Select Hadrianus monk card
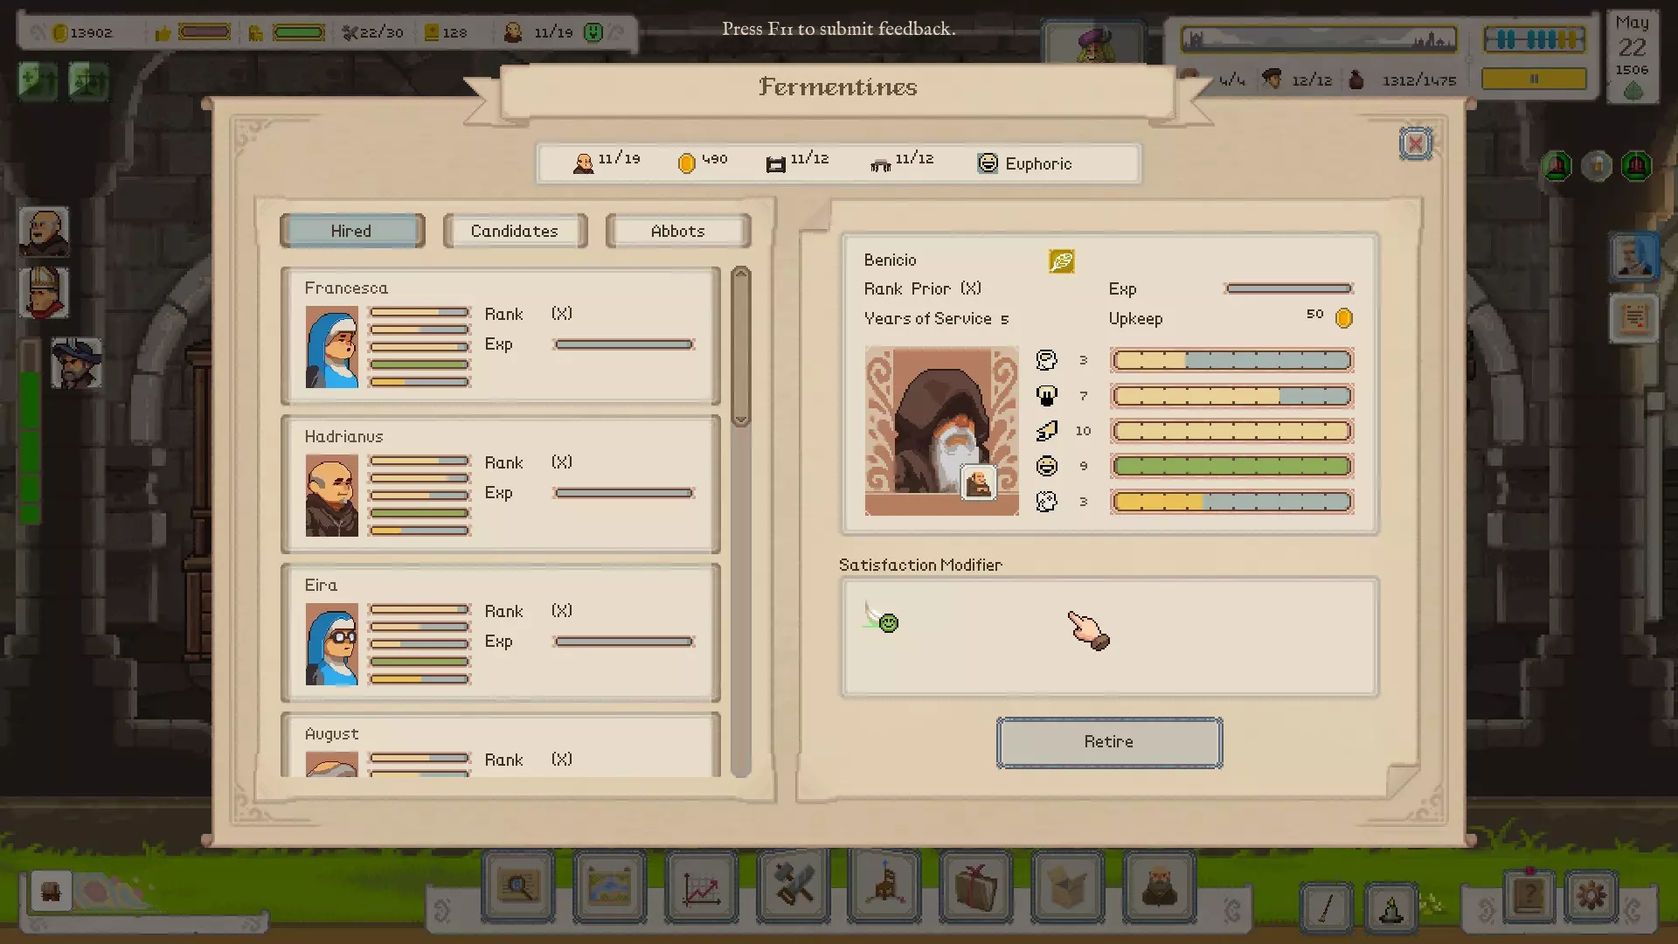Image resolution: width=1678 pixels, height=944 pixels. tap(500, 485)
